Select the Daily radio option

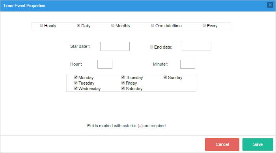[78, 25]
